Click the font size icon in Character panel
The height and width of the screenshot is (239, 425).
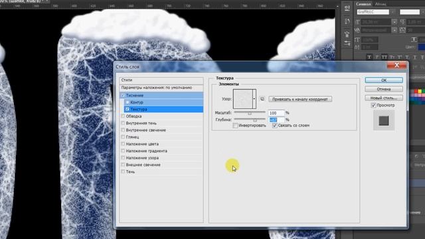(358, 22)
